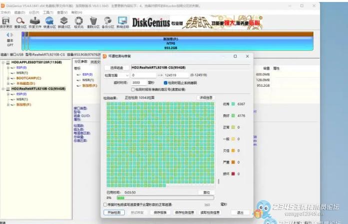This screenshot has height=224, width=348.
Task: Check the repair slow-reading sectors checkbox
Action: pos(105,205)
